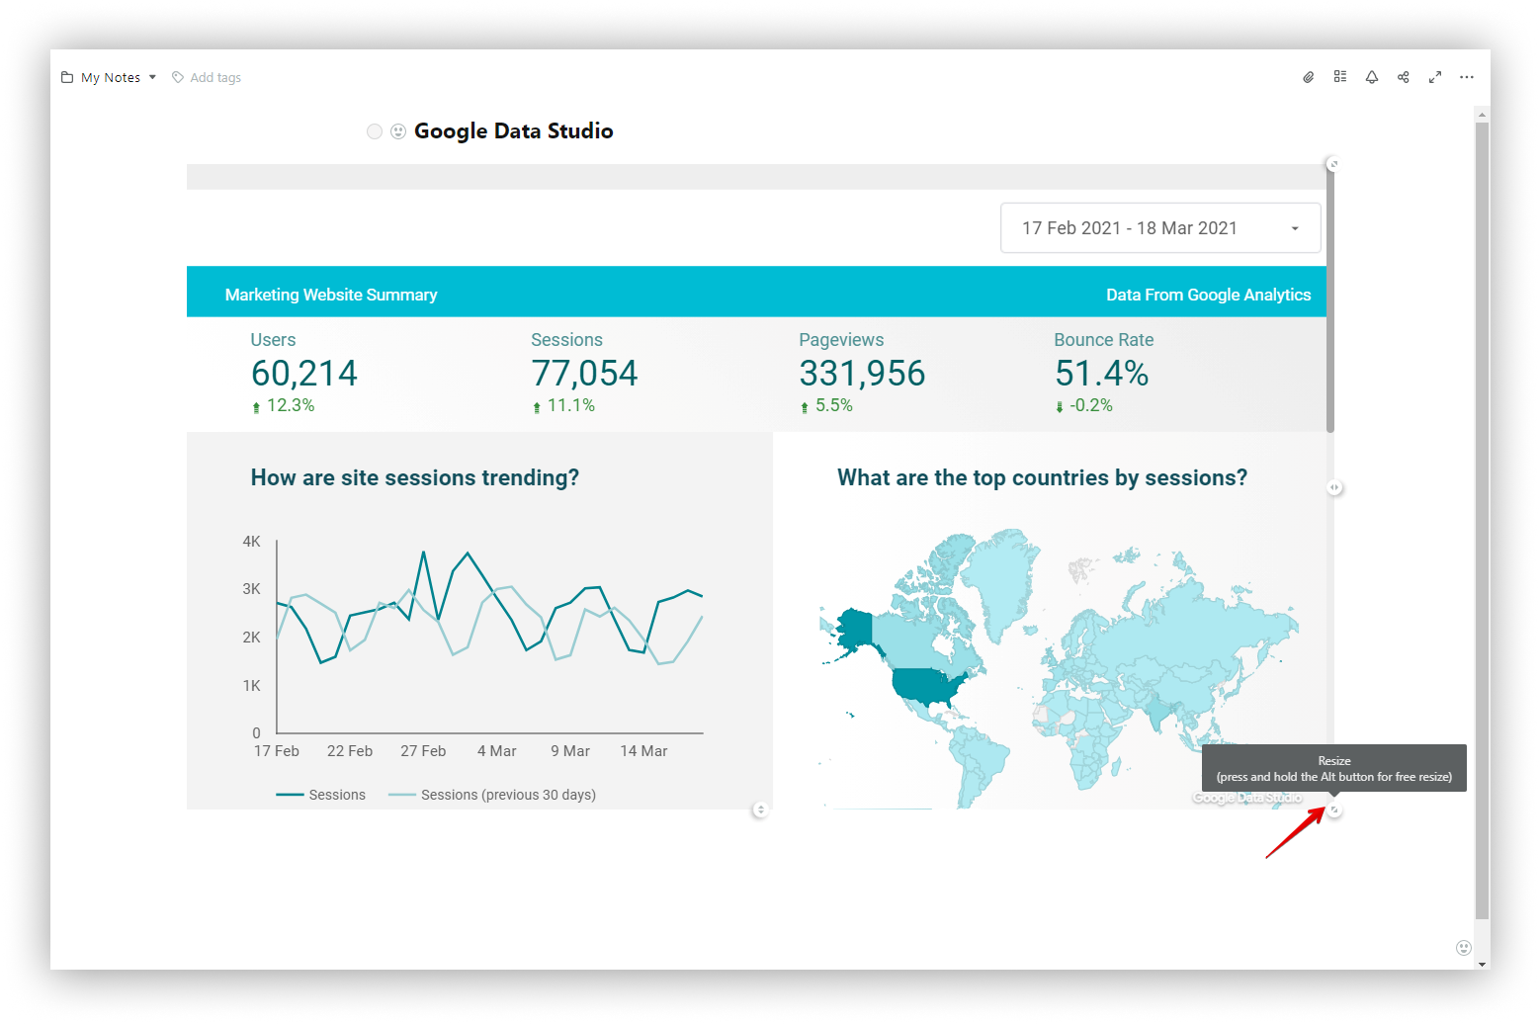The width and height of the screenshot is (1539, 1024).
Task: Click the How are site sessions trending heading
Action: coord(415,478)
